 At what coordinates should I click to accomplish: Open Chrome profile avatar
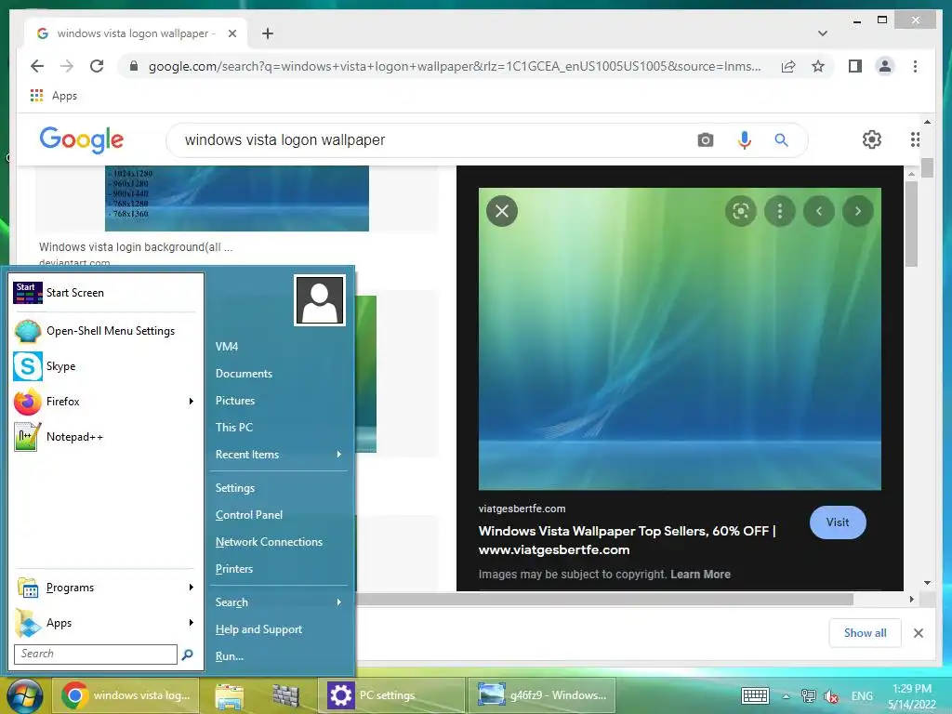point(885,66)
